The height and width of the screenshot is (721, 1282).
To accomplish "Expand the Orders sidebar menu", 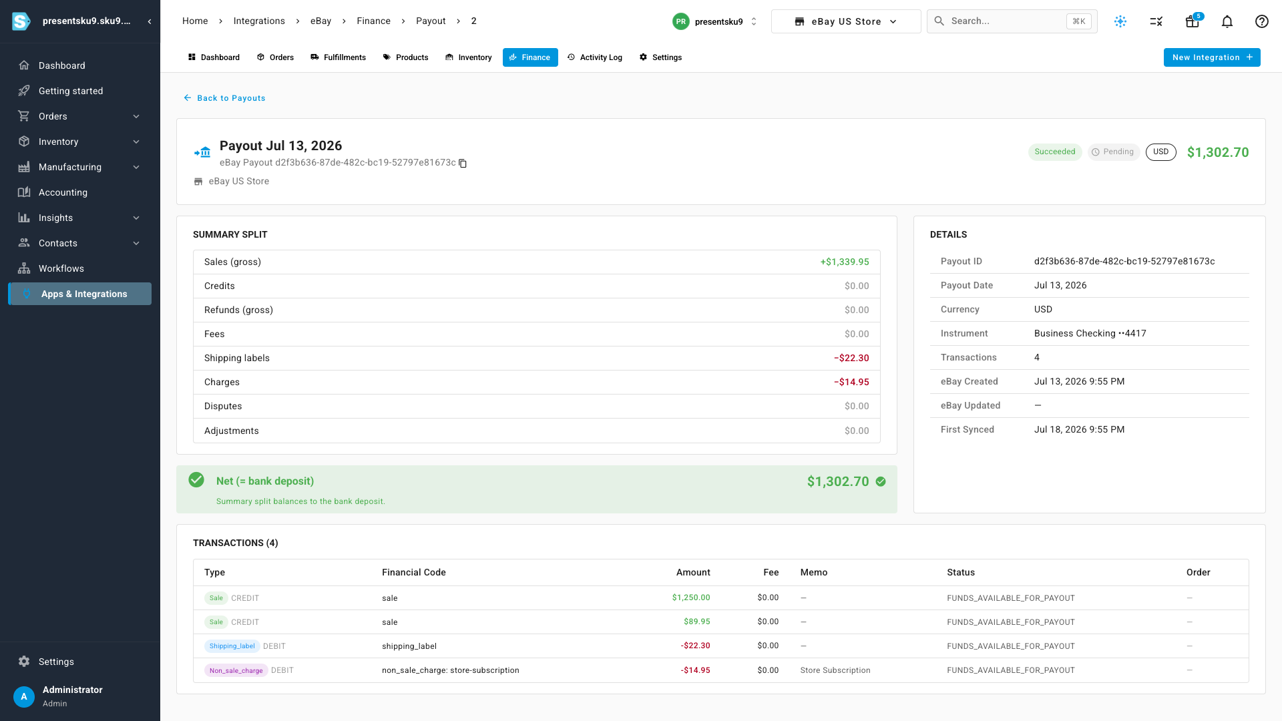I will click(x=136, y=116).
